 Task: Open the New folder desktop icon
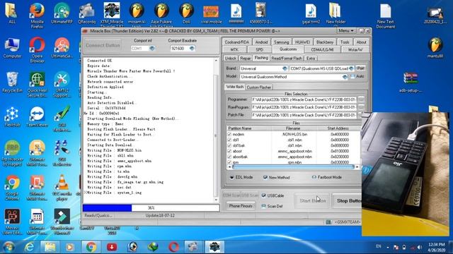click(x=336, y=14)
